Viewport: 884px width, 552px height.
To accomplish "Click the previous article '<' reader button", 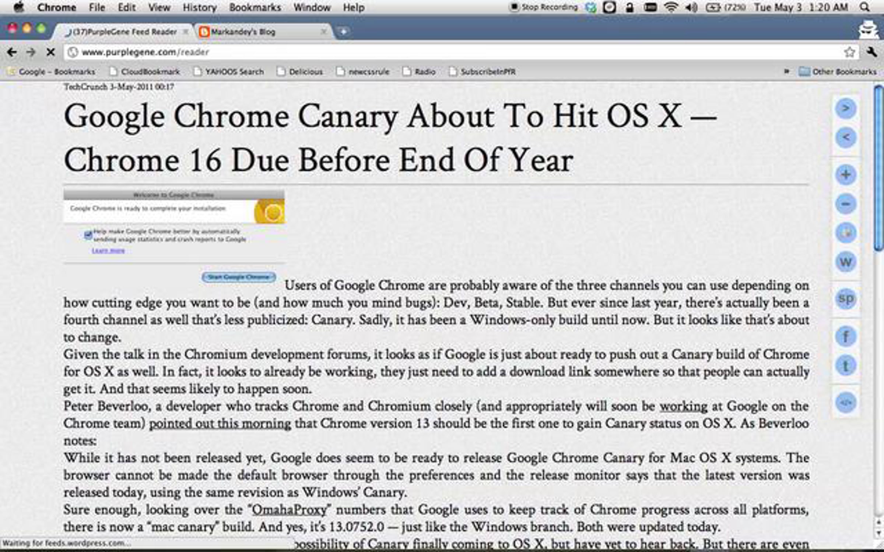I will pos(846,138).
